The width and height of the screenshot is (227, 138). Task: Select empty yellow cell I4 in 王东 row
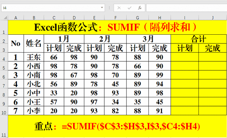click(x=185, y=57)
